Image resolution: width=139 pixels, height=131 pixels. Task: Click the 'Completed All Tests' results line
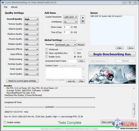(x=13, y=102)
